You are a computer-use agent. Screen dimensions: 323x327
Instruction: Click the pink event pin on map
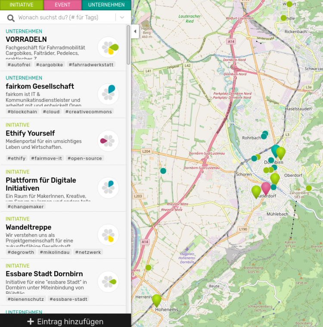tap(266, 188)
